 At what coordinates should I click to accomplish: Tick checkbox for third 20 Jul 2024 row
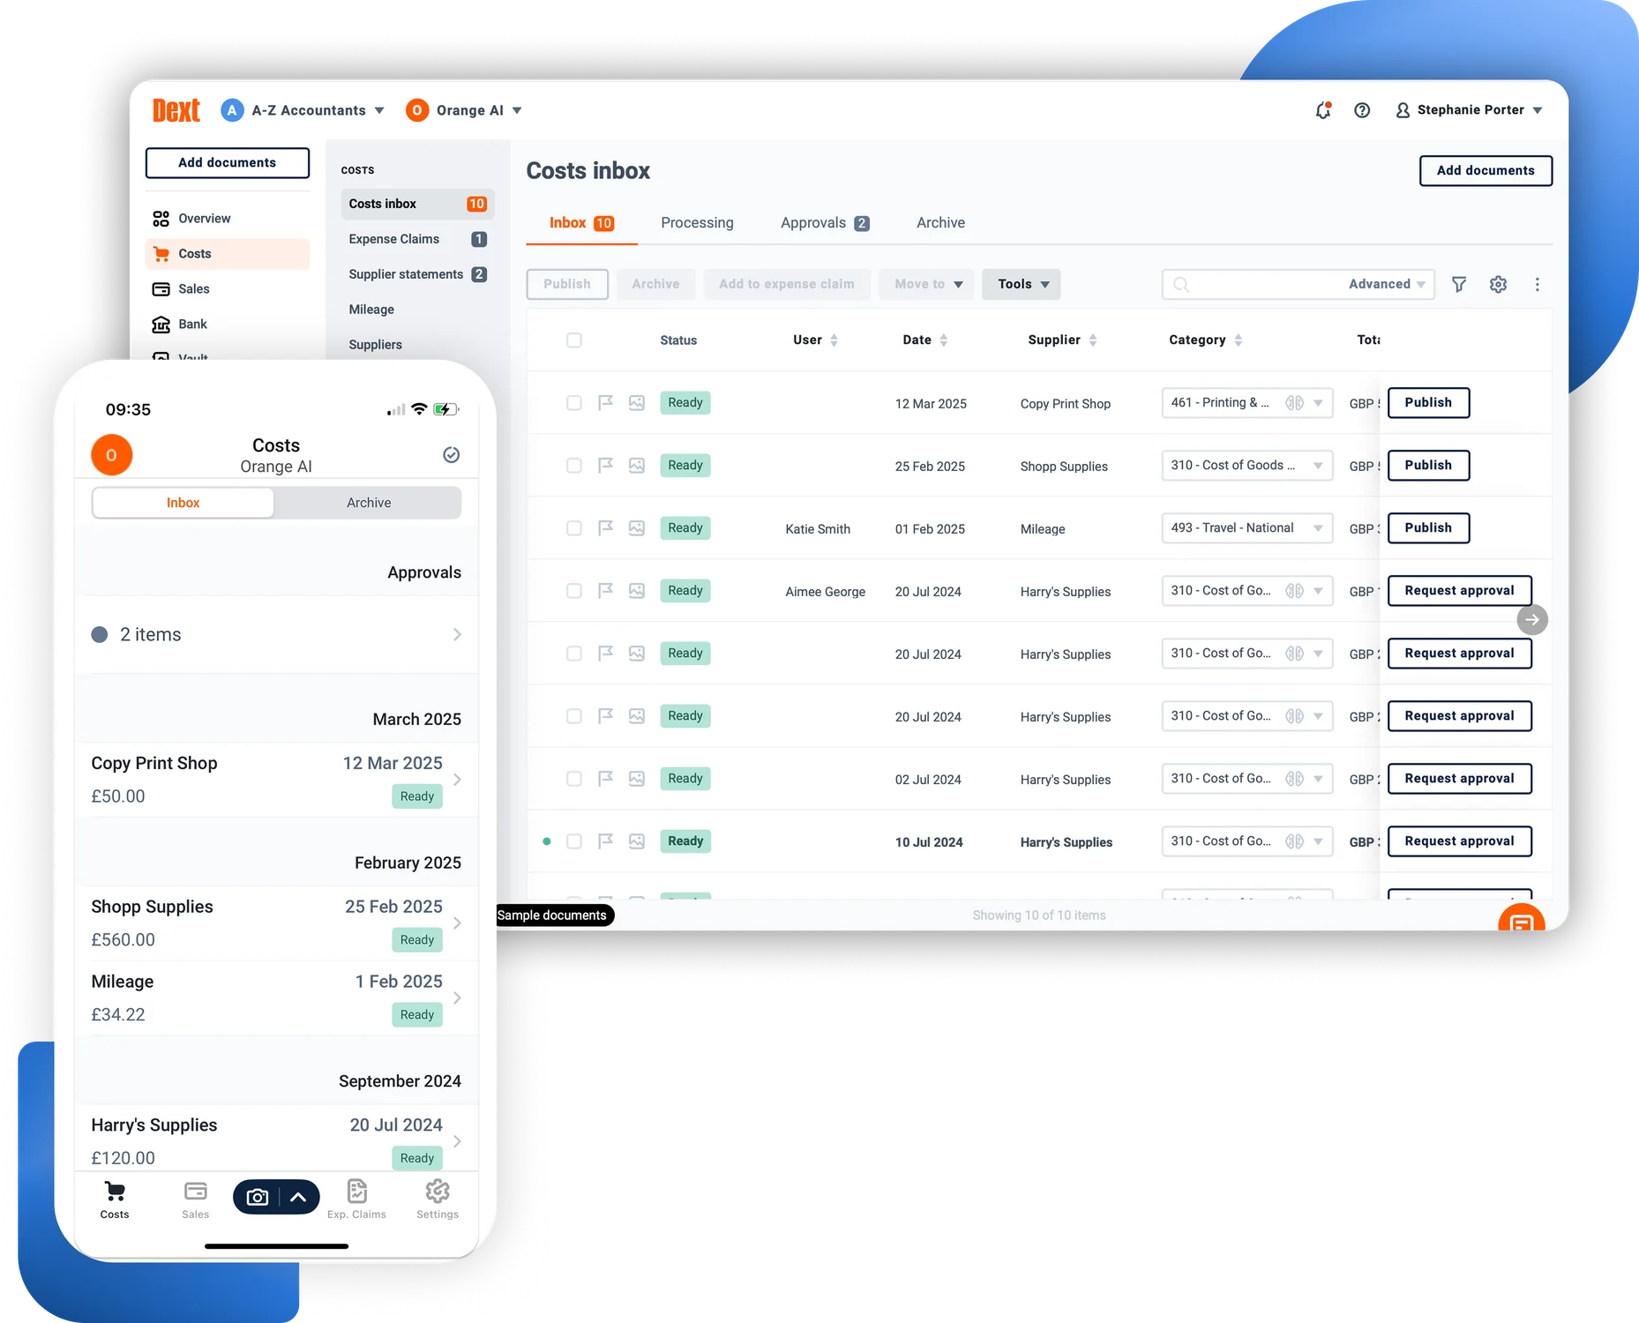[x=574, y=716]
